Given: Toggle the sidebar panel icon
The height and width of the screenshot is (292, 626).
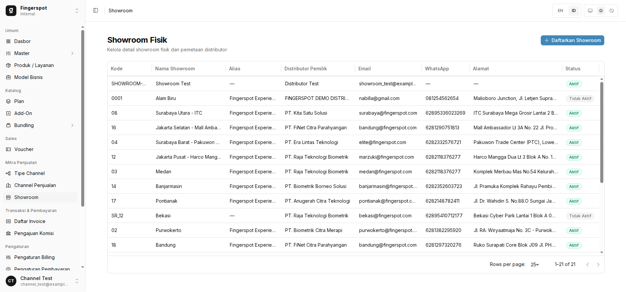Looking at the screenshot, I should click(96, 10).
